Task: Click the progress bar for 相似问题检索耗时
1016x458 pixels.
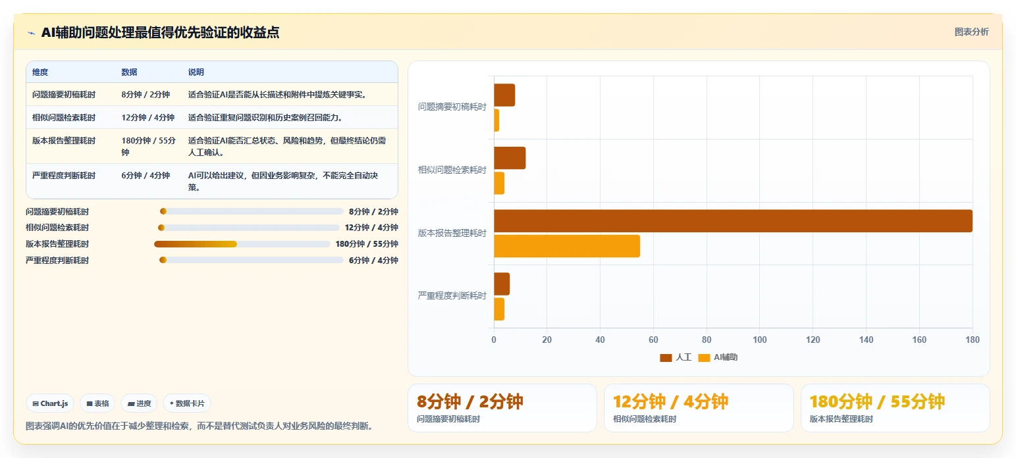Action: pos(249,228)
